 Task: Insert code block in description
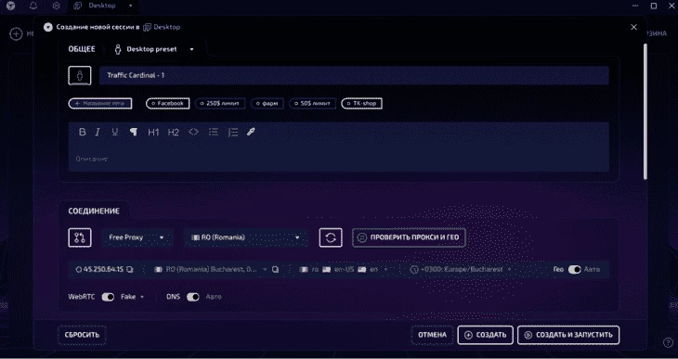pos(194,133)
